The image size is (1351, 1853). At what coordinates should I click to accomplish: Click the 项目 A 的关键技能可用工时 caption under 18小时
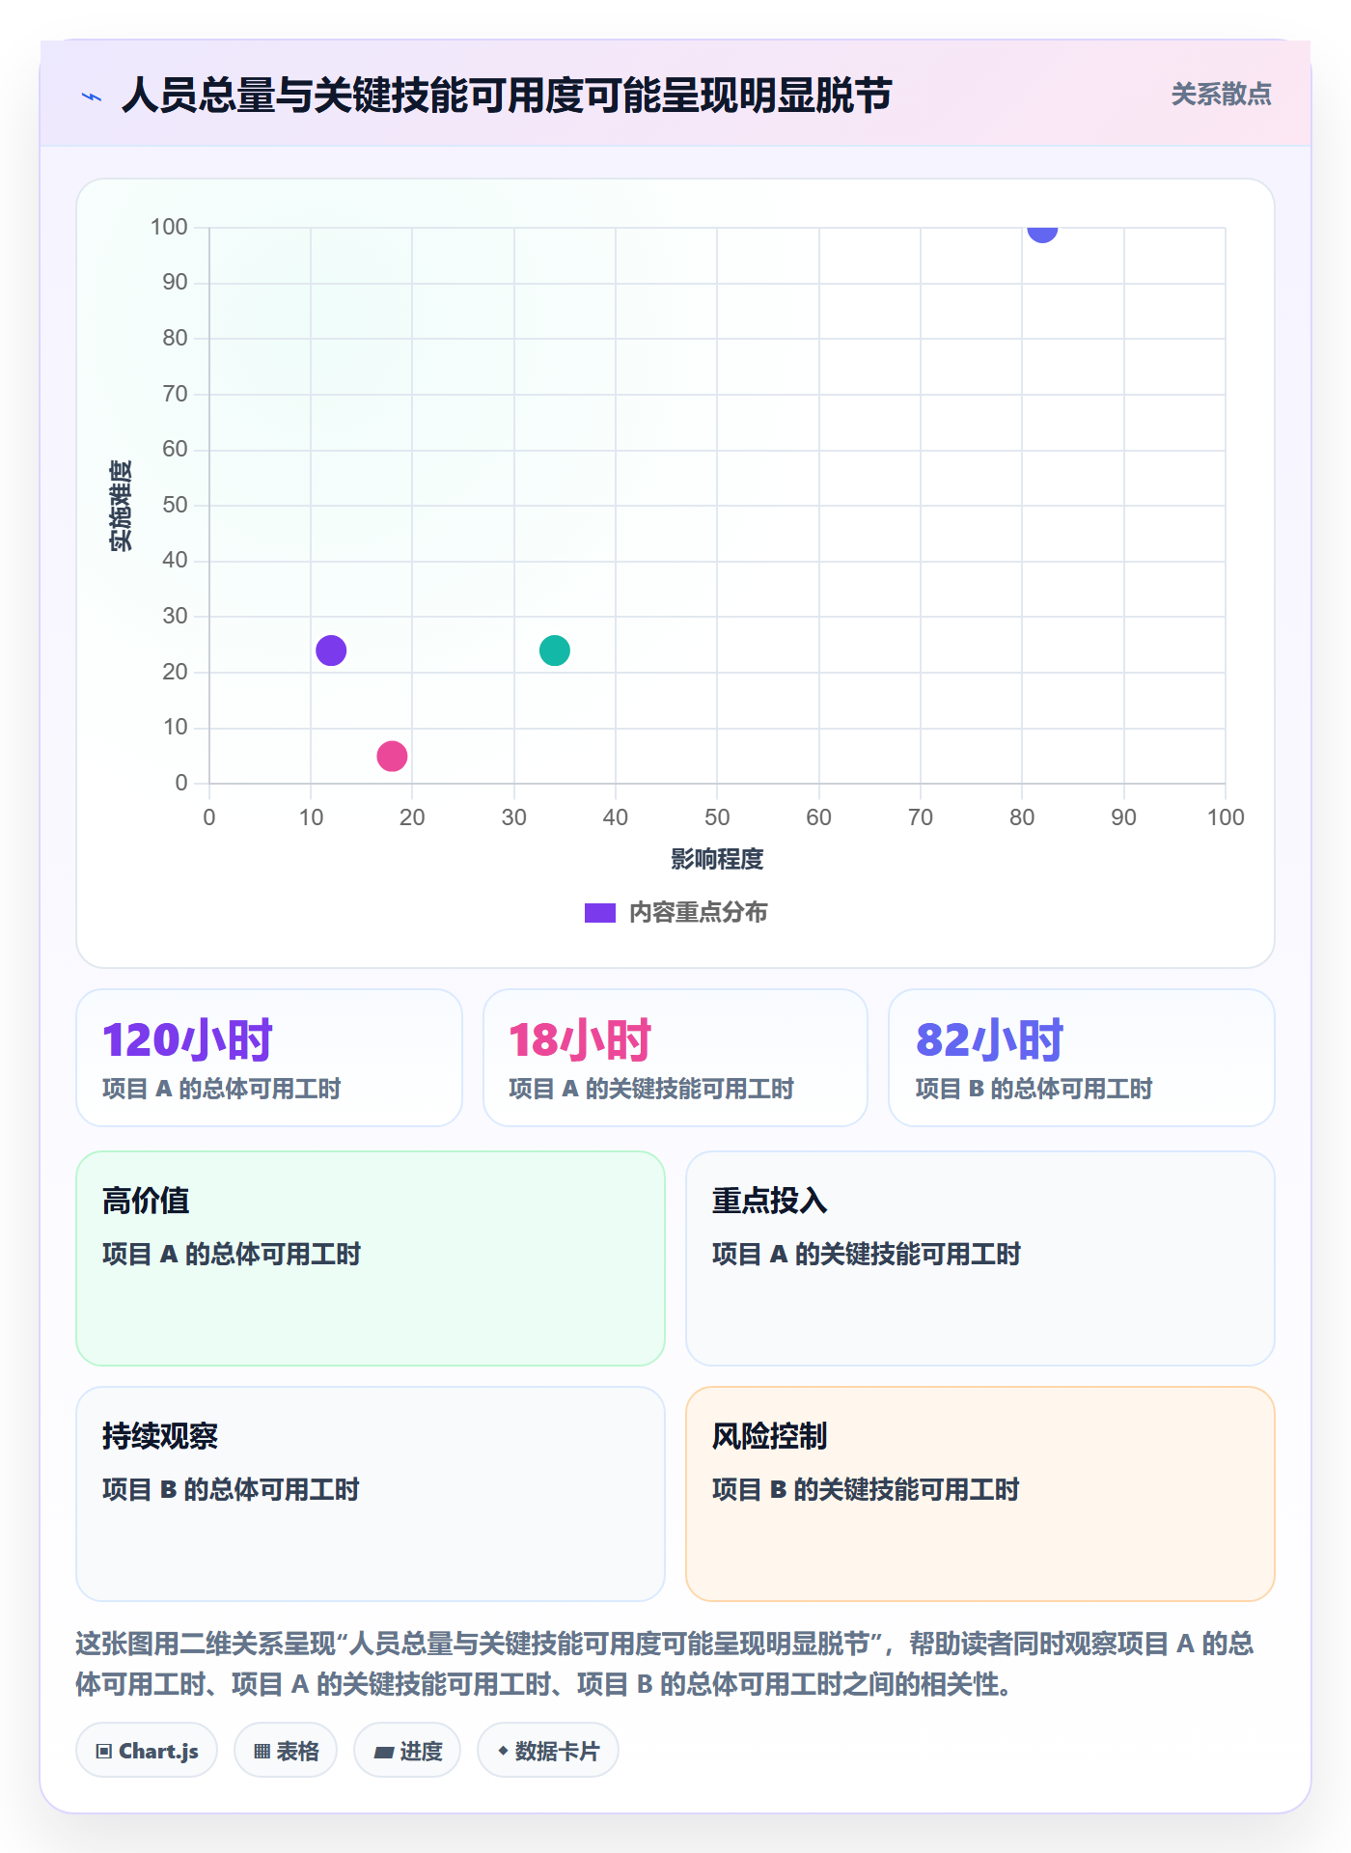point(651,1089)
